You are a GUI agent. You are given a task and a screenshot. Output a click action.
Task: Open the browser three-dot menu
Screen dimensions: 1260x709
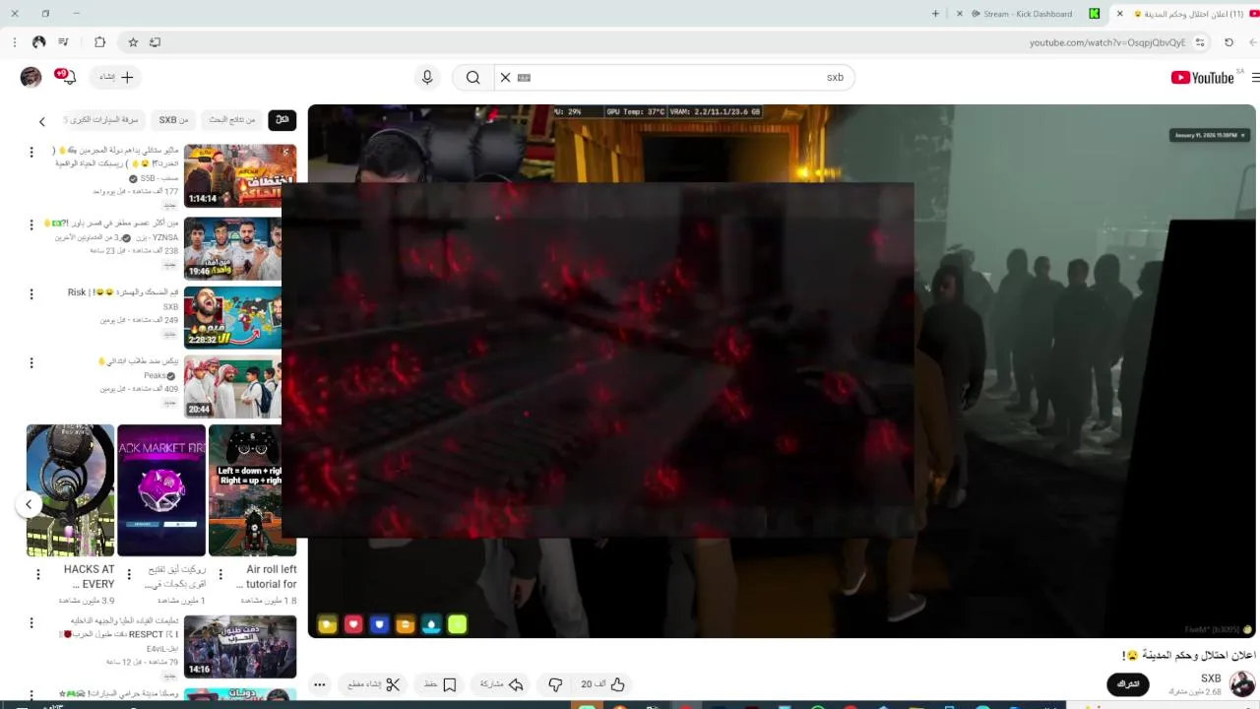tap(14, 42)
